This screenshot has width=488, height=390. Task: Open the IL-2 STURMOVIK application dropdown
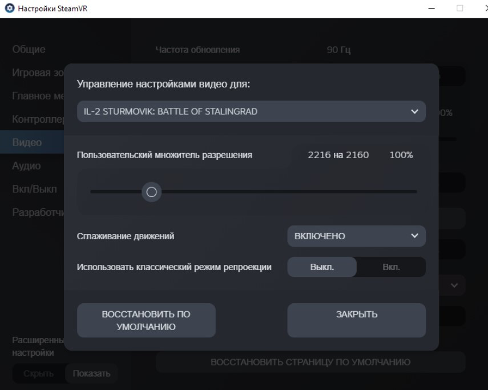pyautogui.click(x=251, y=111)
